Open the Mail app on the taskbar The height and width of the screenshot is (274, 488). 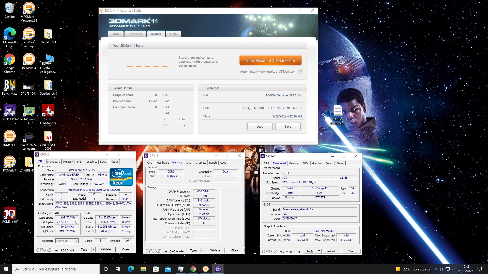pos(168,269)
